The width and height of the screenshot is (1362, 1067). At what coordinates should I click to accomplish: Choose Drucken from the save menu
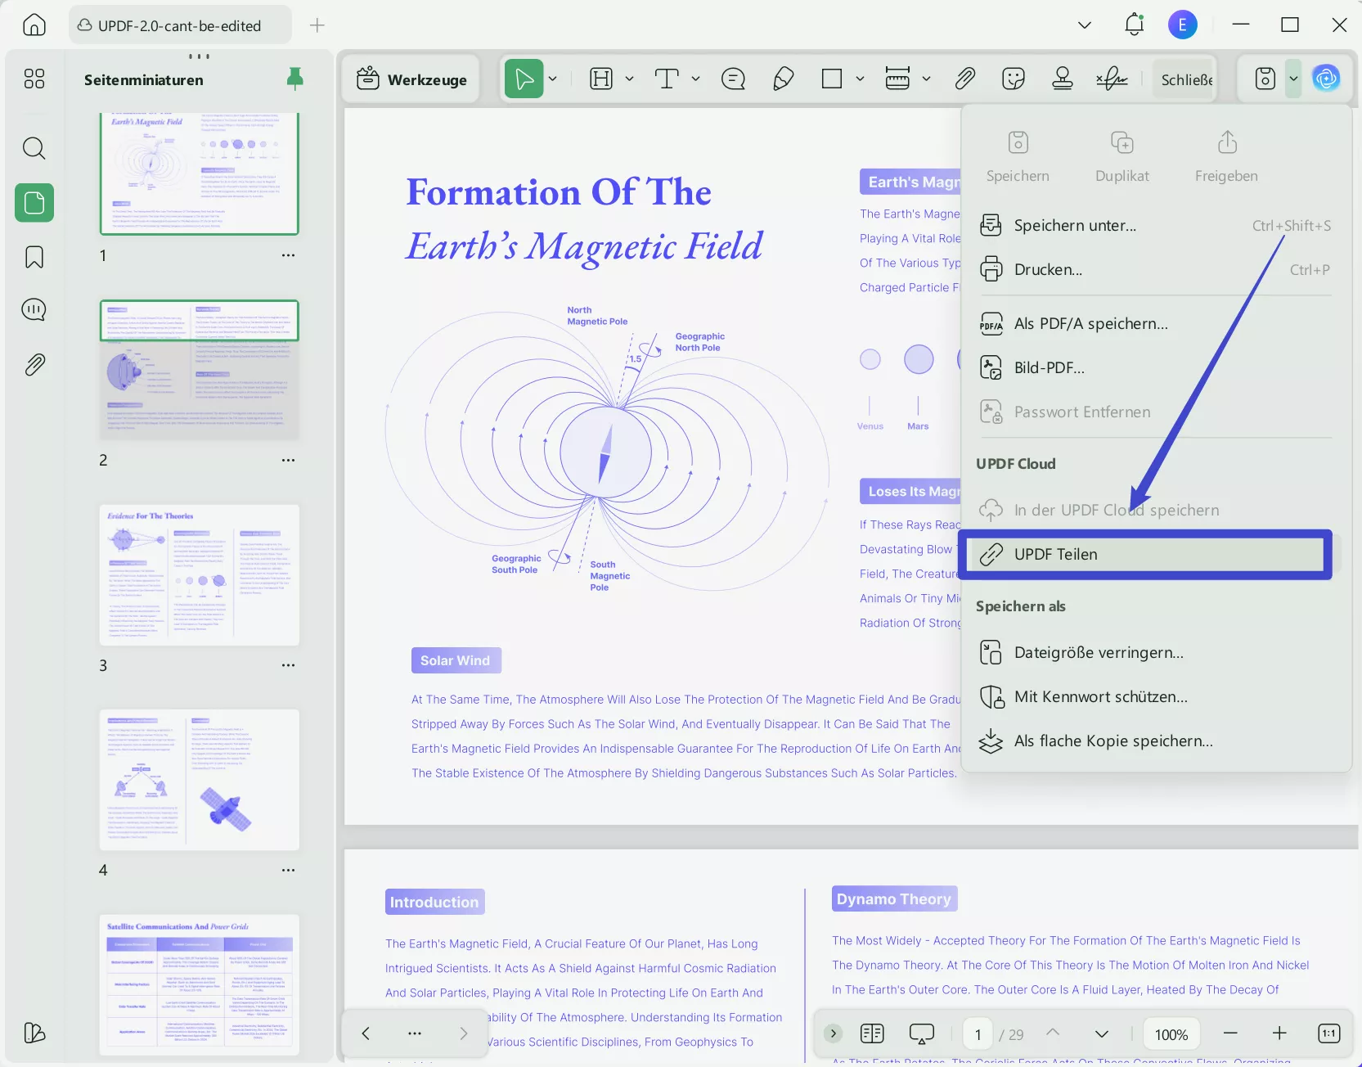pyautogui.click(x=1048, y=268)
